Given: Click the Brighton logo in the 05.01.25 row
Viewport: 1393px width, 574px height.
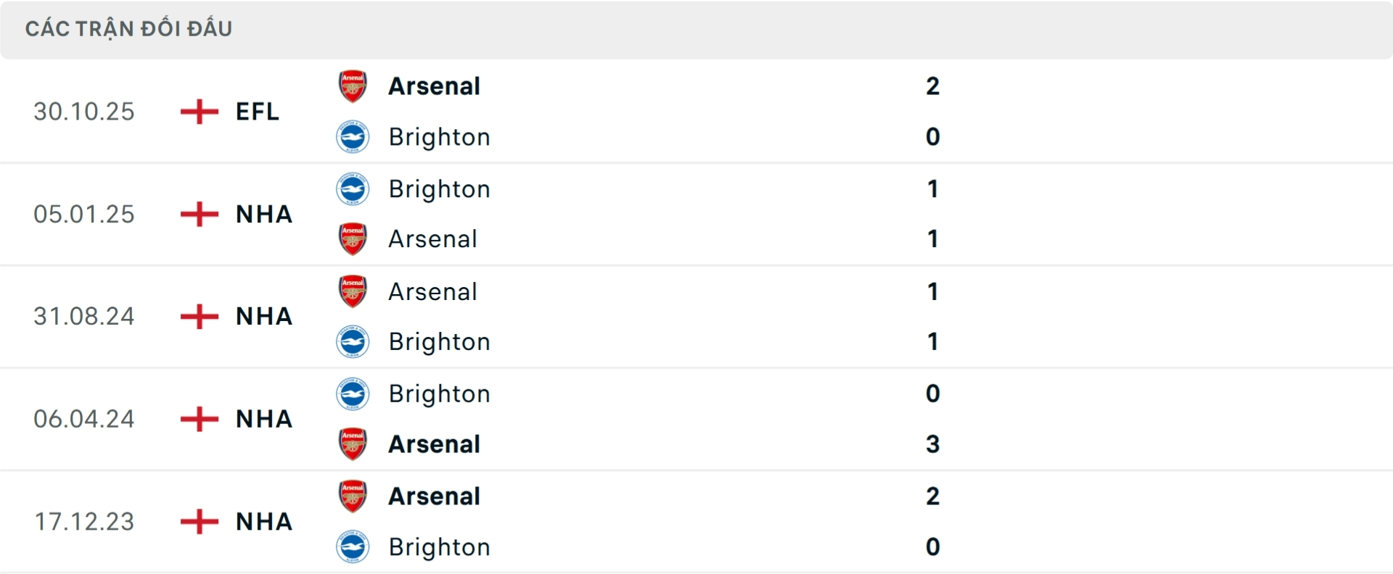Looking at the screenshot, I should (x=353, y=188).
